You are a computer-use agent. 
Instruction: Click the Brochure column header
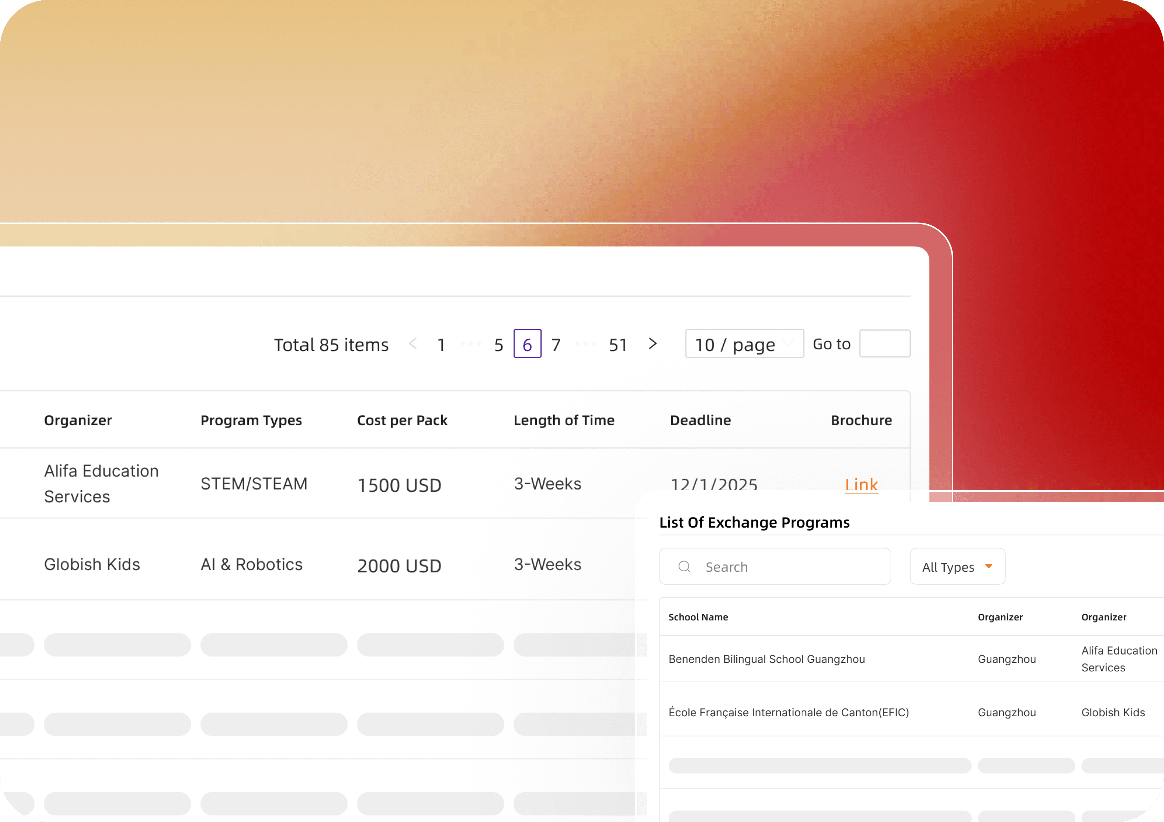tap(861, 420)
